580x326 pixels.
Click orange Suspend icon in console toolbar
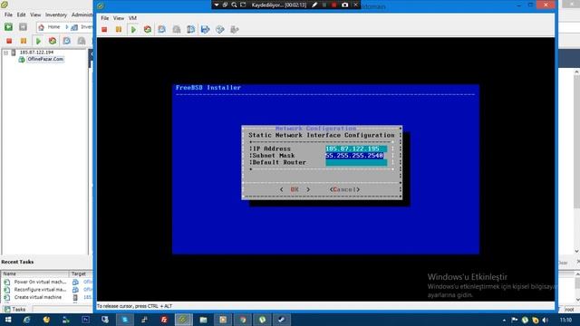(119, 30)
